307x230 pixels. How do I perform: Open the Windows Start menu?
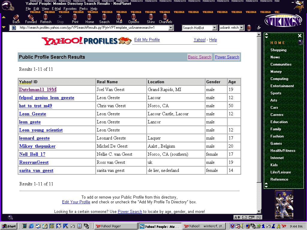click(9, 226)
